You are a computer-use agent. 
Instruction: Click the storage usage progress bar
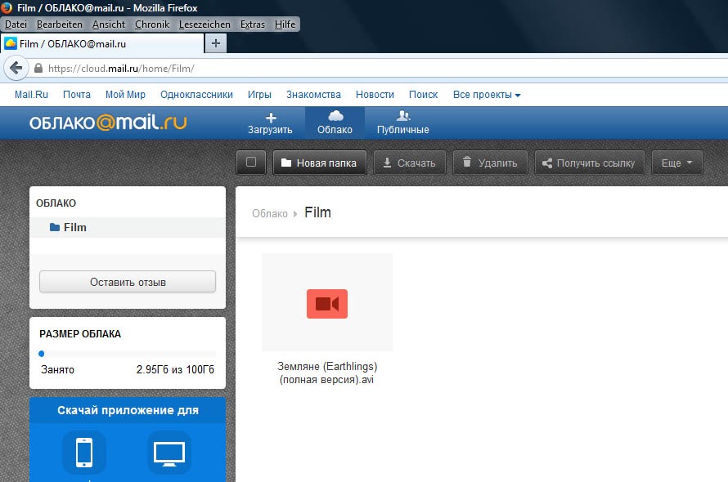[x=127, y=354]
